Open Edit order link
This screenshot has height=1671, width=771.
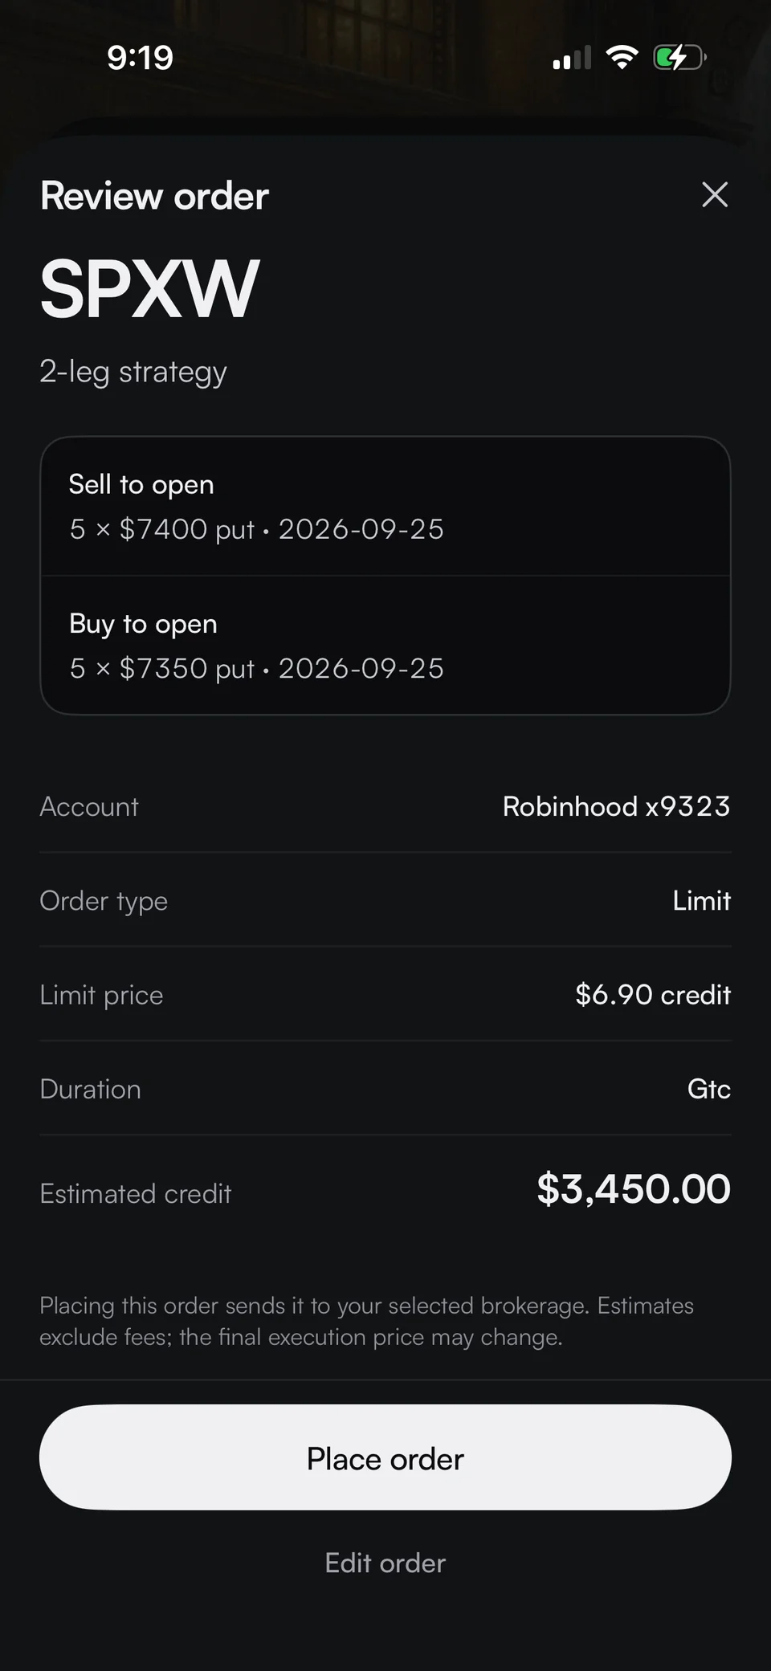pos(385,1563)
